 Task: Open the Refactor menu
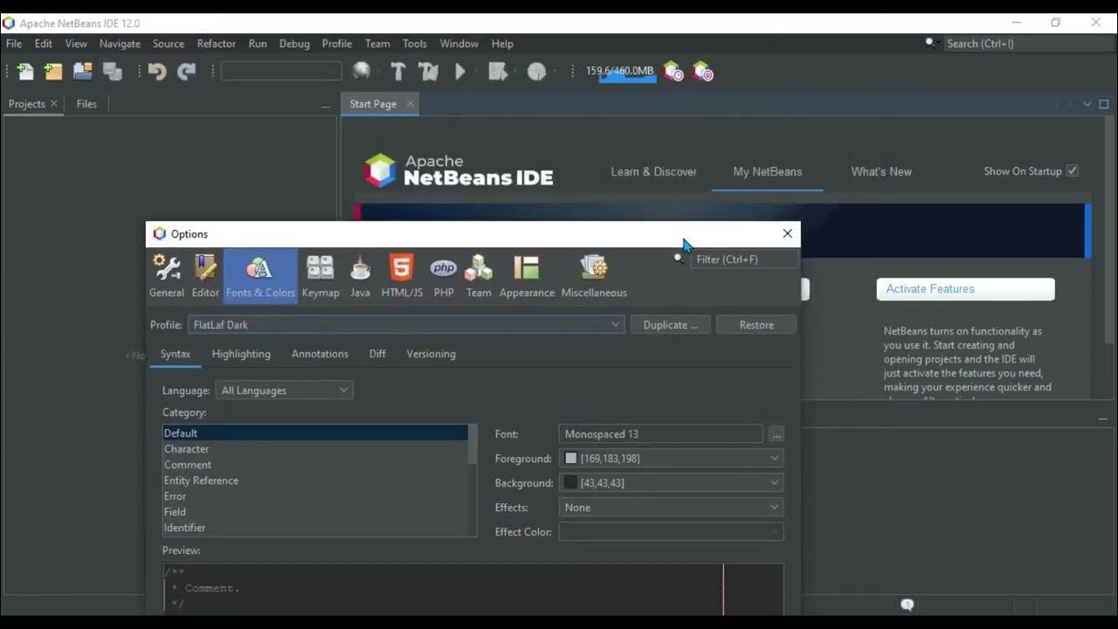pyautogui.click(x=217, y=44)
